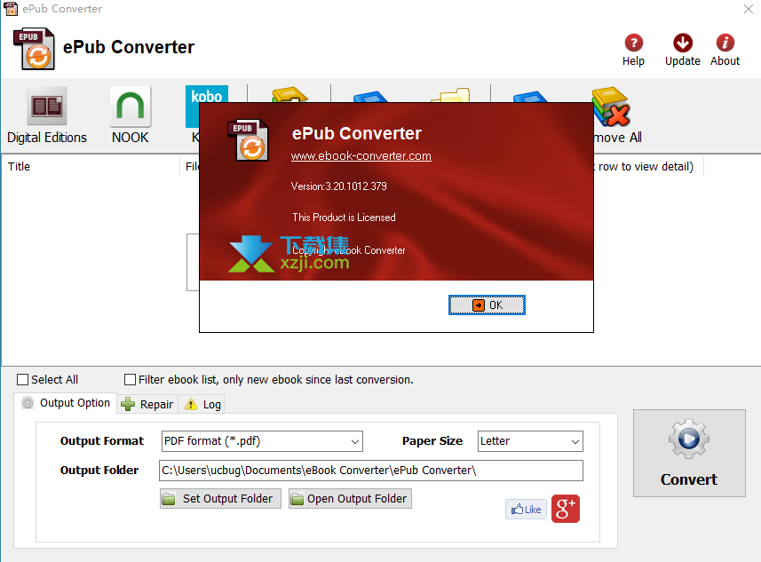Check for software Update
This screenshot has width=761, height=562.
pos(682,50)
